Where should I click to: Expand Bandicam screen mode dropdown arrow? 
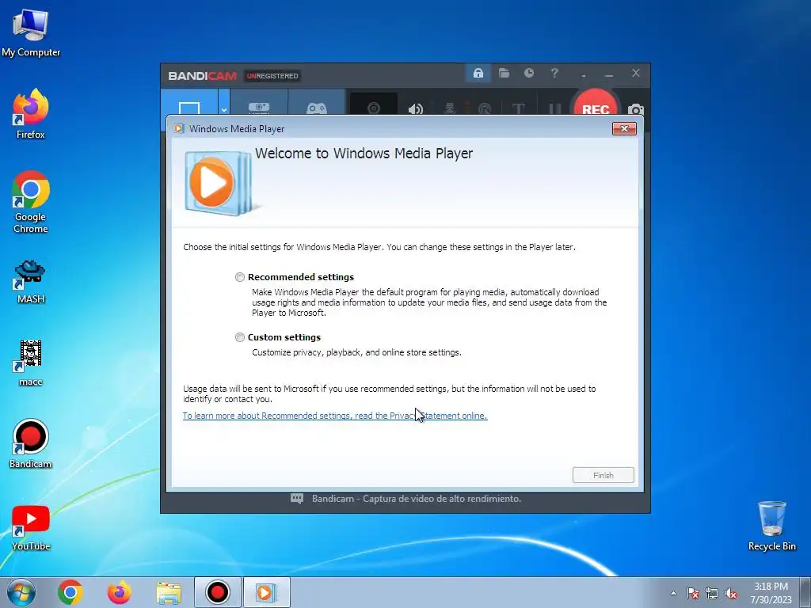tap(224, 108)
